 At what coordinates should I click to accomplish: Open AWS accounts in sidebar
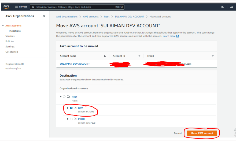(x=13, y=25)
